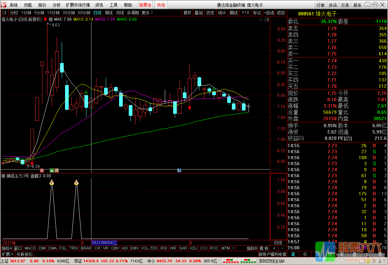Open the 系统 menu

click(x=14, y=5)
